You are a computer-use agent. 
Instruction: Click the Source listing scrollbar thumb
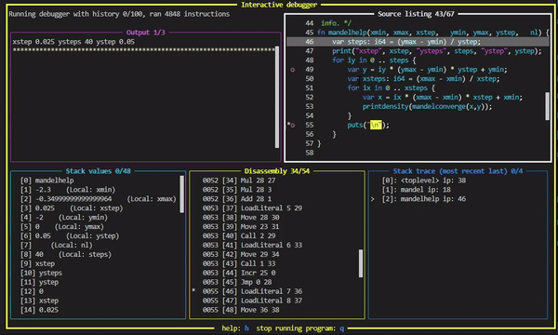point(548,106)
